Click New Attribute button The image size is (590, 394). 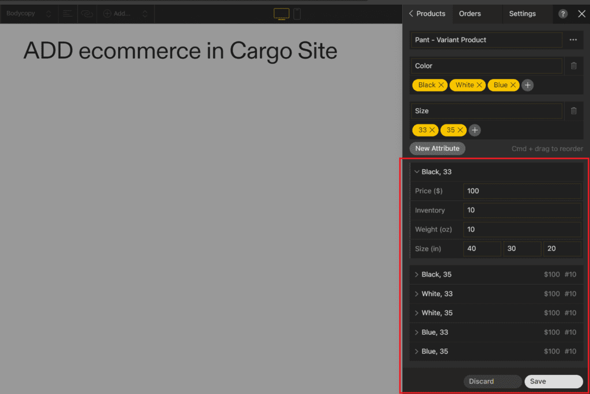pos(437,149)
